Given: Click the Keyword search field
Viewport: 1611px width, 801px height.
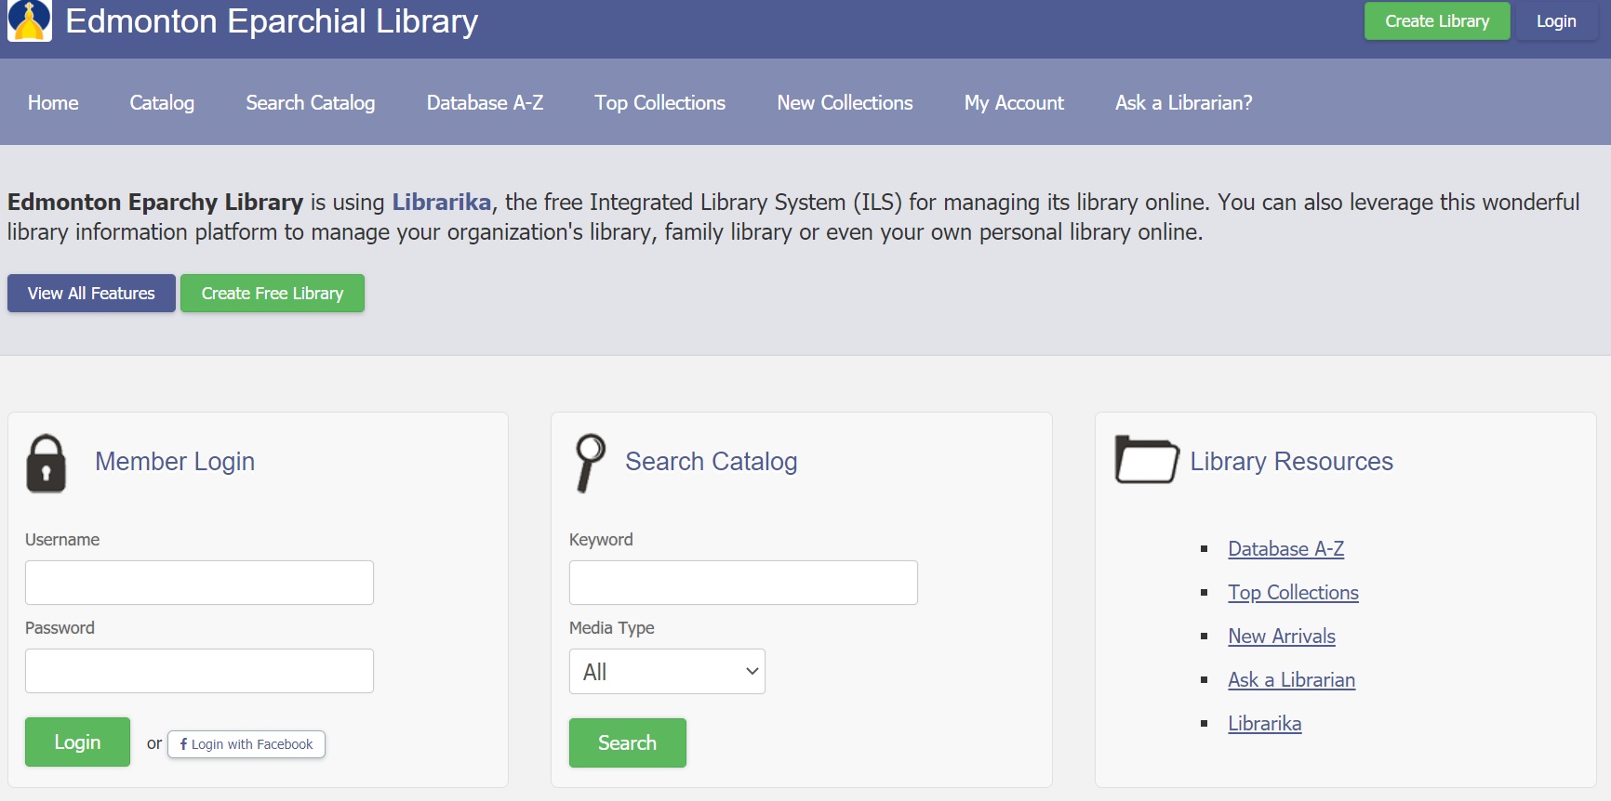Looking at the screenshot, I should pyautogui.click(x=743, y=583).
